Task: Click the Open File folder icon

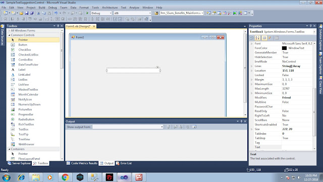Action: [x=21, y=13]
